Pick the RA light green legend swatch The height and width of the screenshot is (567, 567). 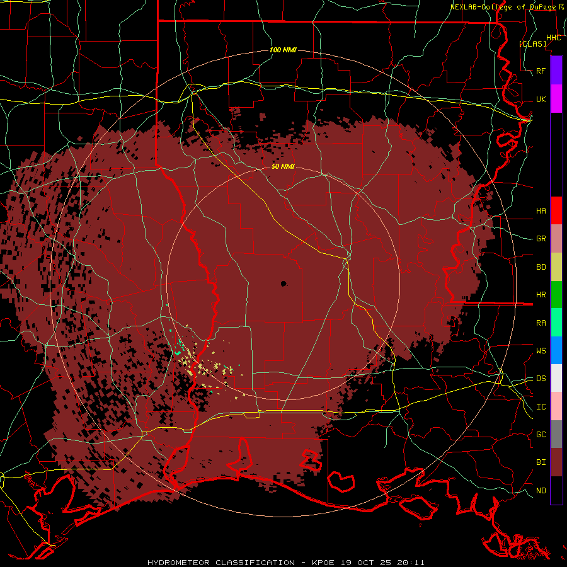pyautogui.click(x=556, y=323)
